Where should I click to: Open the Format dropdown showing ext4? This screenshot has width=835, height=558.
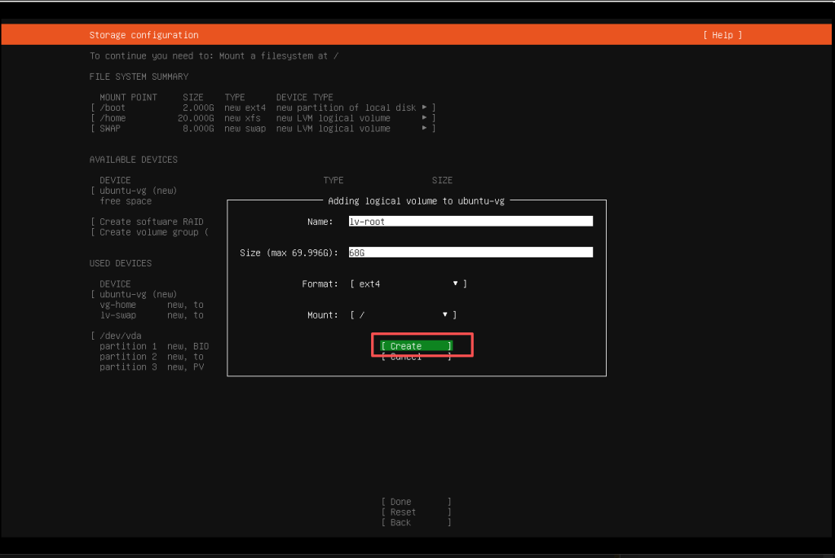coord(400,283)
